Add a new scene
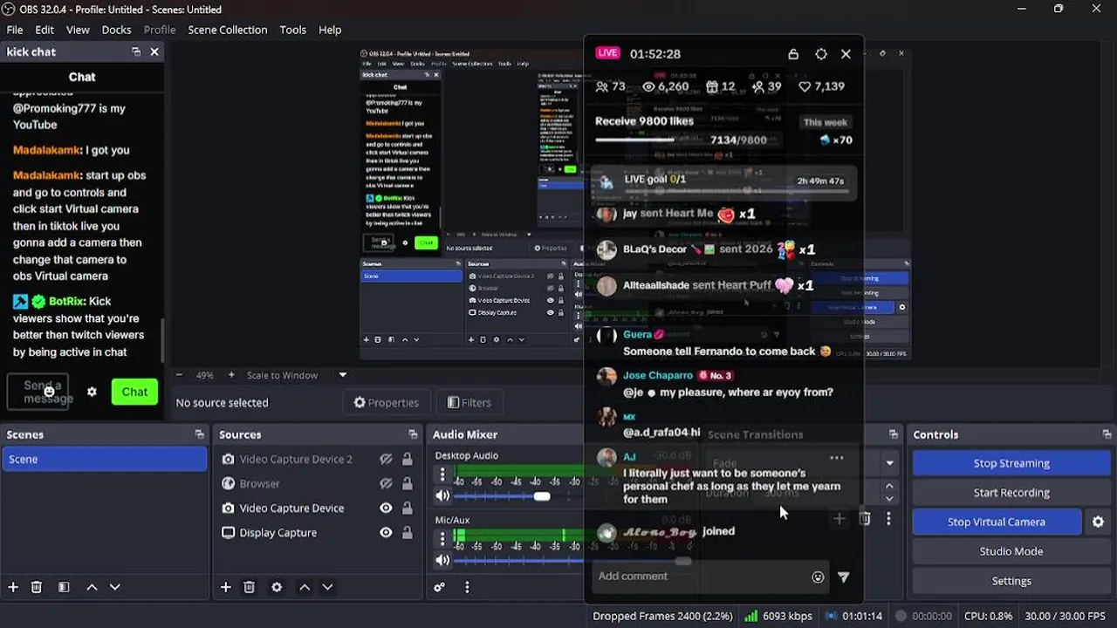 (x=13, y=587)
